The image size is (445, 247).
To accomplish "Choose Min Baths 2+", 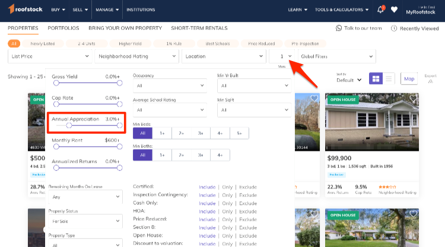I will click(182, 155).
